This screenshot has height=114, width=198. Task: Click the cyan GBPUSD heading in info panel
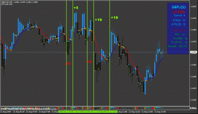point(179,7)
